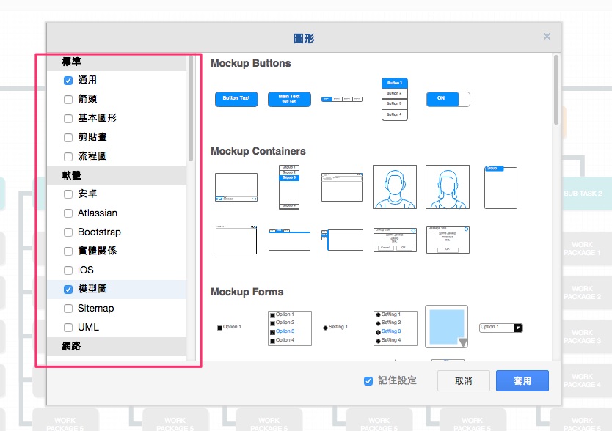Choose the message box with single OK button
This screenshot has height=431, width=612.
click(x=448, y=240)
